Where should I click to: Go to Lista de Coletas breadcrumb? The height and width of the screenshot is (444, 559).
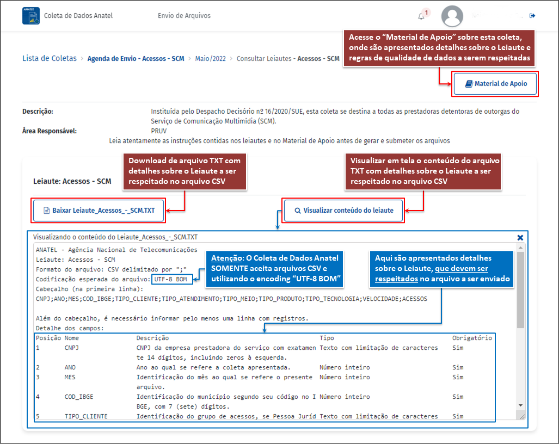click(50, 58)
